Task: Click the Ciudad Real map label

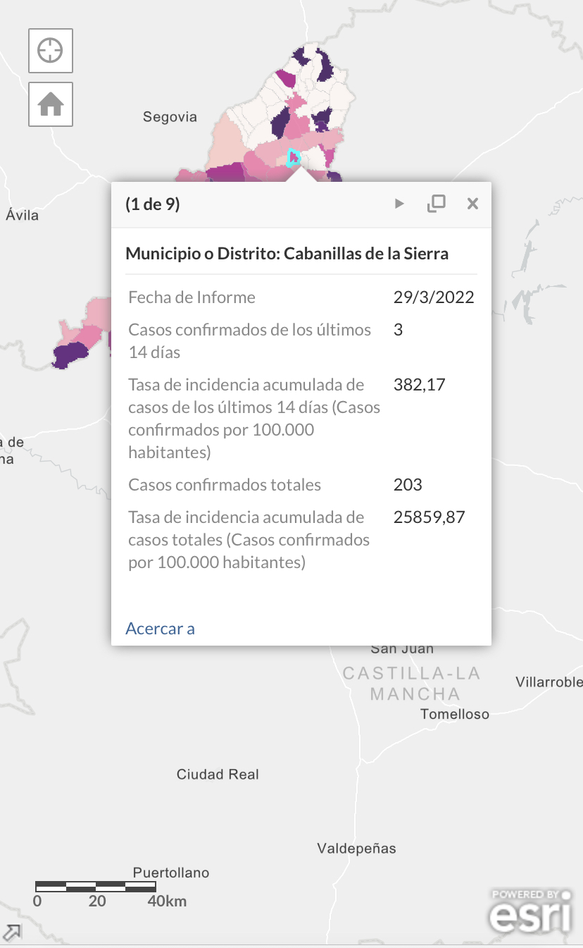Action: pos(218,774)
